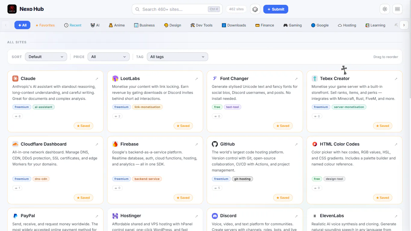Open the hamburger menu

397,9
